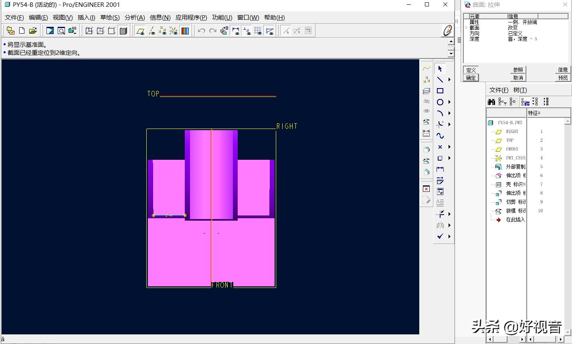Click the arc sketch tool
The width and height of the screenshot is (572, 344).
point(440,113)
